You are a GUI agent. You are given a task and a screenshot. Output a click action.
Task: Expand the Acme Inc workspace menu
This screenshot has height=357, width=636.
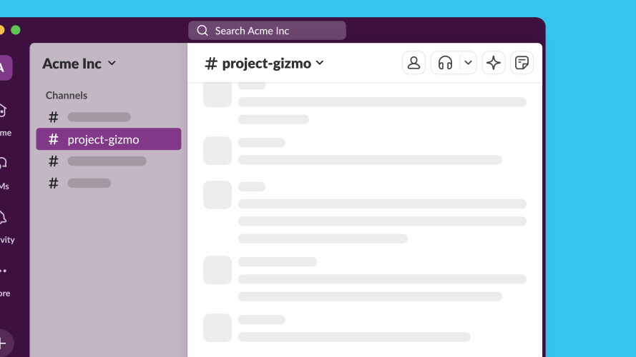click(x=79, y=64)
